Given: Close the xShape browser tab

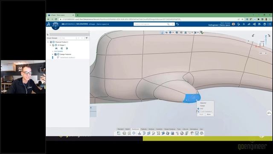Looking at the screenshot, I should pyautogui.click(x=73, y=15).
